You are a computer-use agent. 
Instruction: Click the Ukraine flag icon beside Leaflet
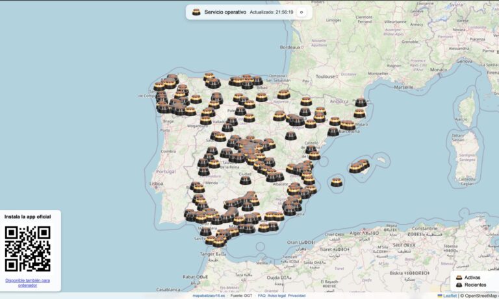point(441,295)
